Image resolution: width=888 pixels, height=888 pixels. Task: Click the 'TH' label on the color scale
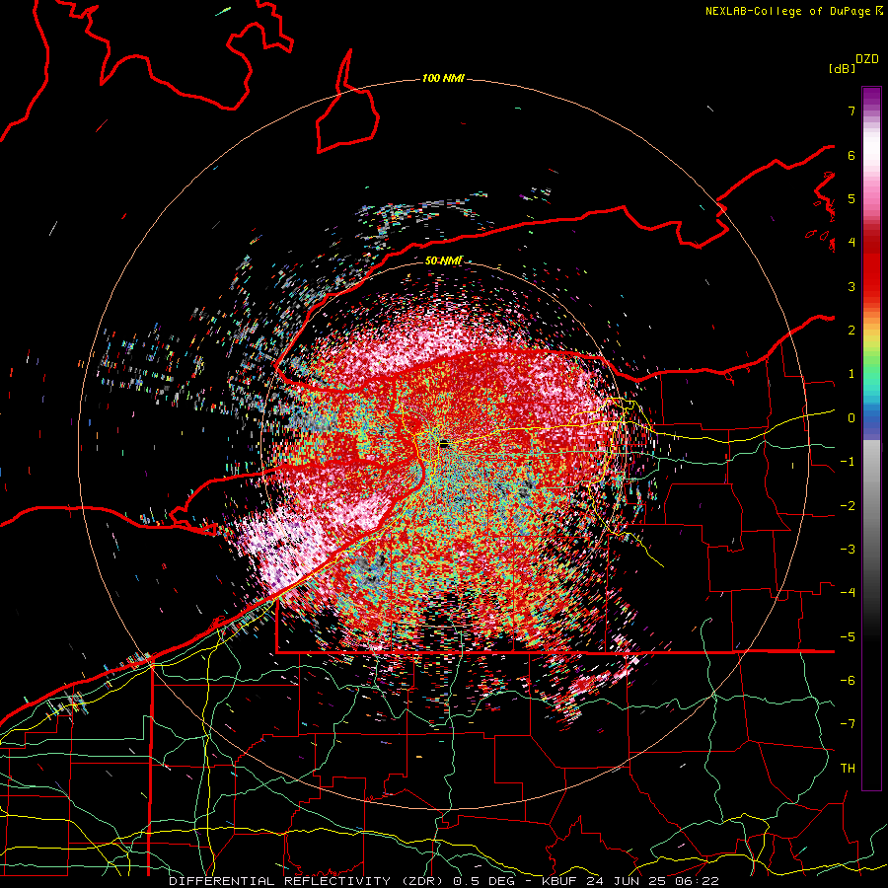click(848, 769)
